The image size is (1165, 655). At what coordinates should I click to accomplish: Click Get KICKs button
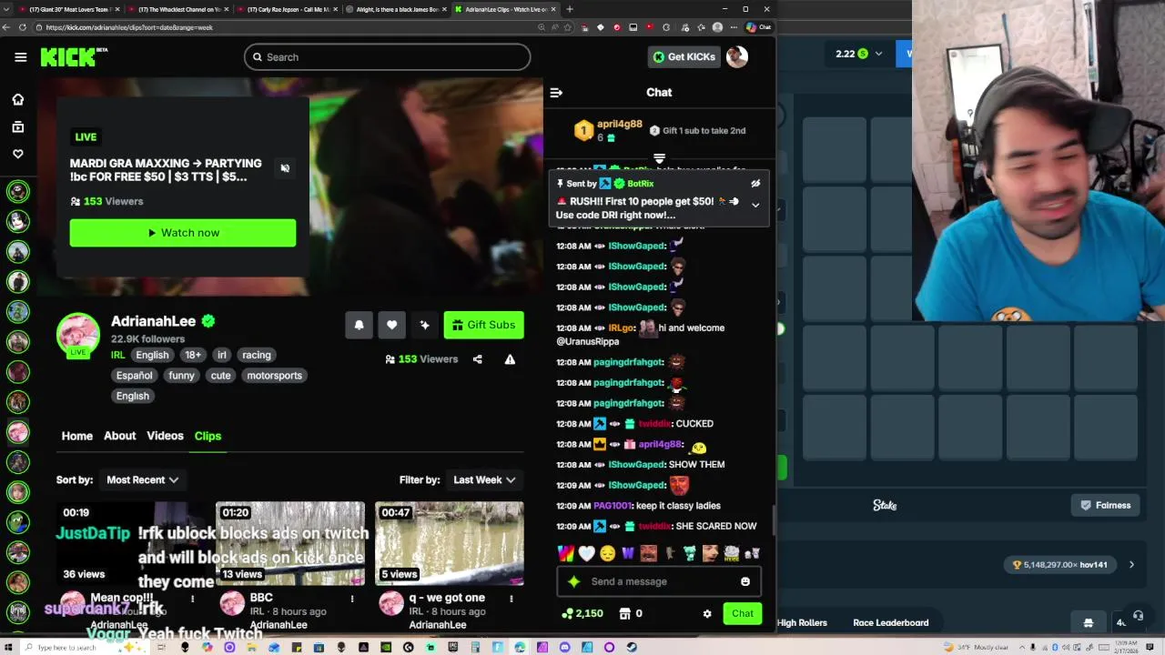684,56
